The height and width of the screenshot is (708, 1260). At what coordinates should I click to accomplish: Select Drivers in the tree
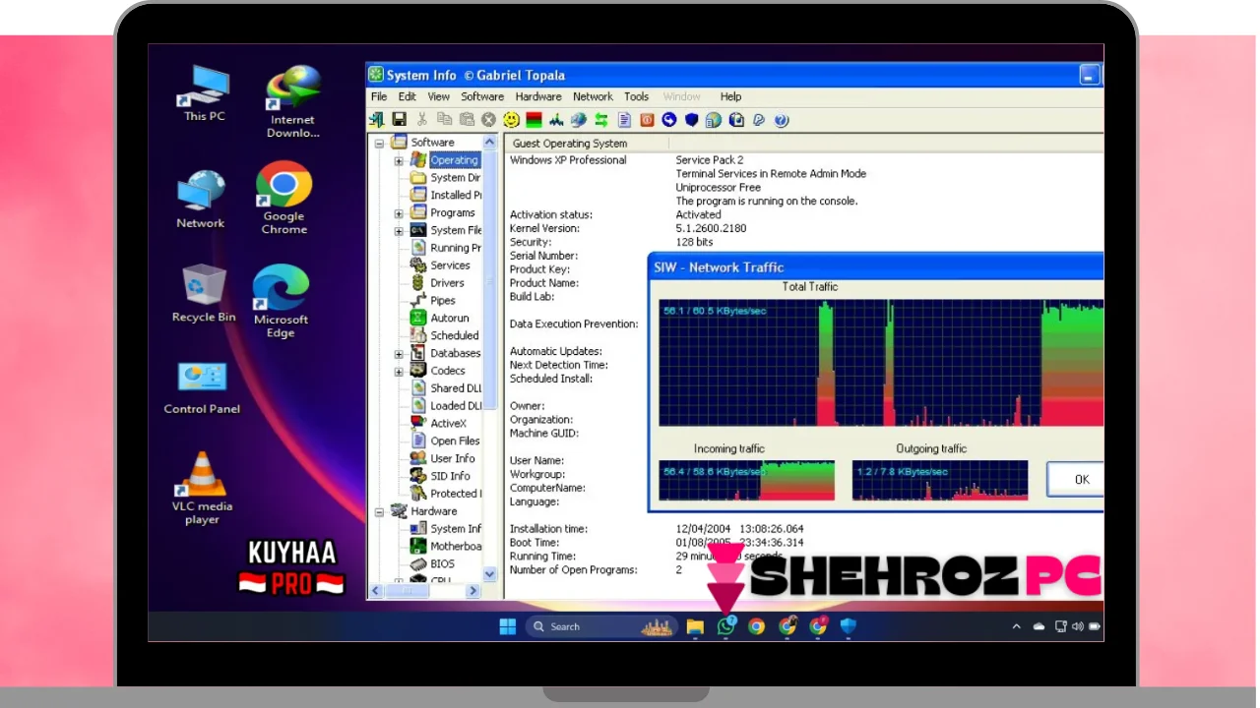click(x=447, y=283)
